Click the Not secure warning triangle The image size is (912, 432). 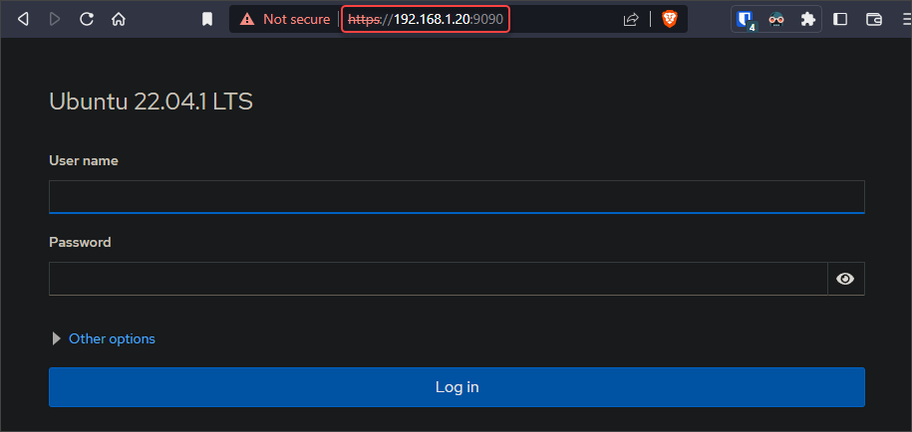[x=247, y=19]
